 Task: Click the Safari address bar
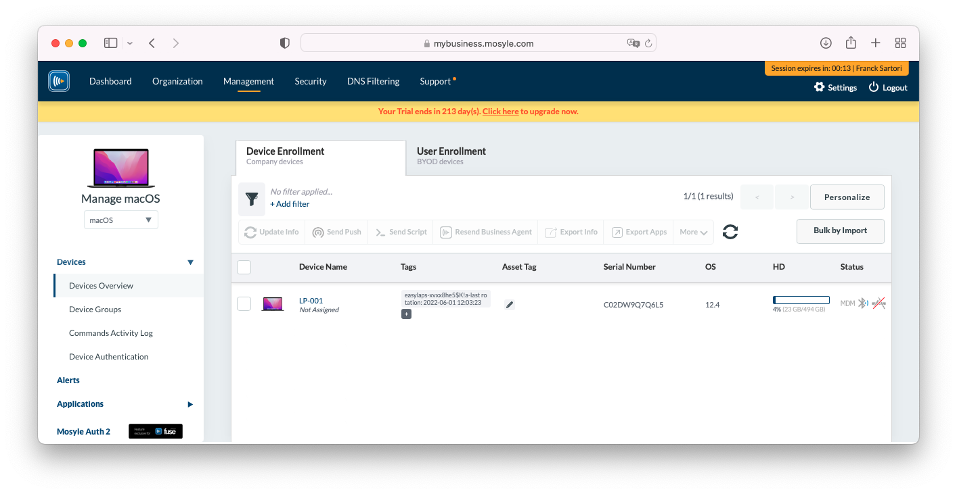point(478,43)
